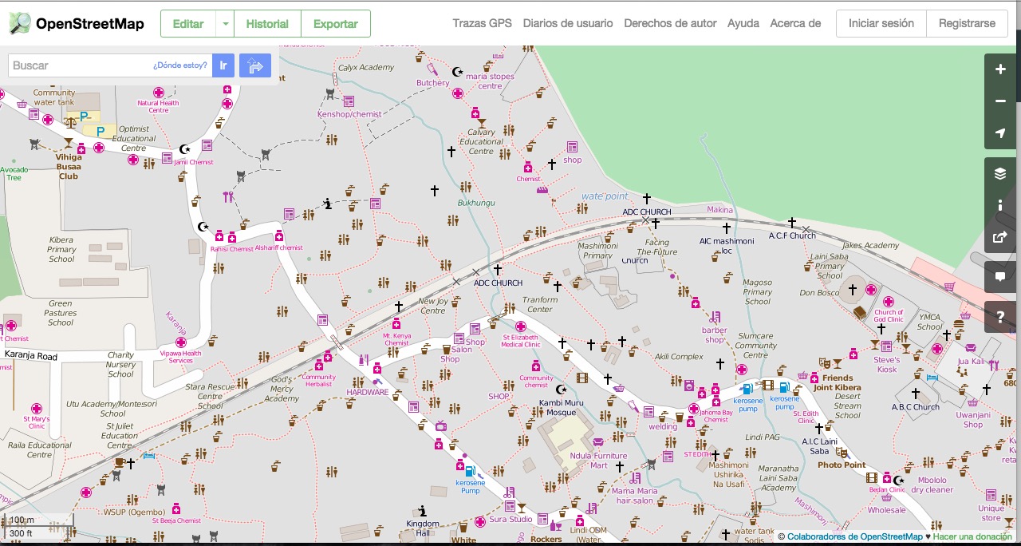Open the Exportar tab
Image resolution: width=1021 pixels, height=546 pixels.
tap(335, 24)
